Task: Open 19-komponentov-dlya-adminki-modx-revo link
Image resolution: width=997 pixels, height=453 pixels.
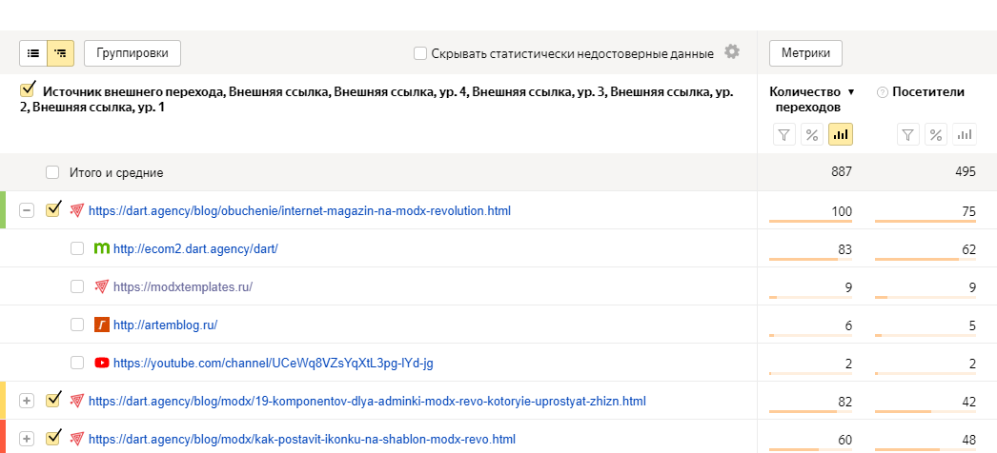Action: [x=367, y=401]
